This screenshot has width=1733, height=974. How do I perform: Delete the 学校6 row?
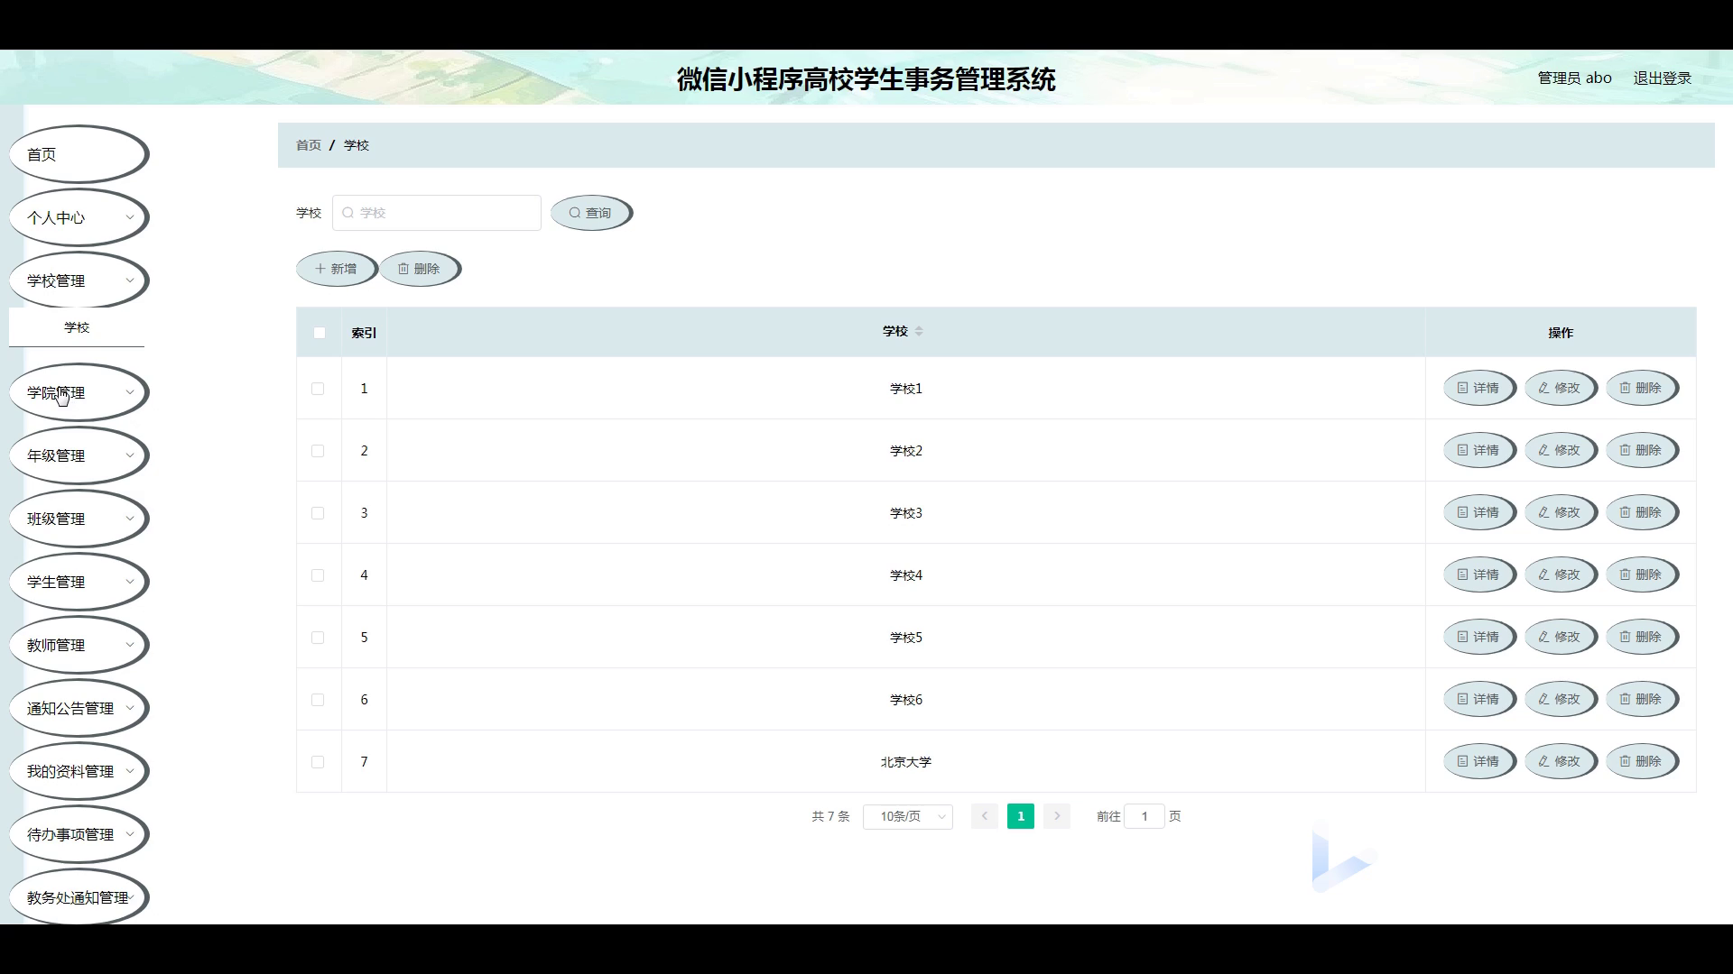[1641, 699]
